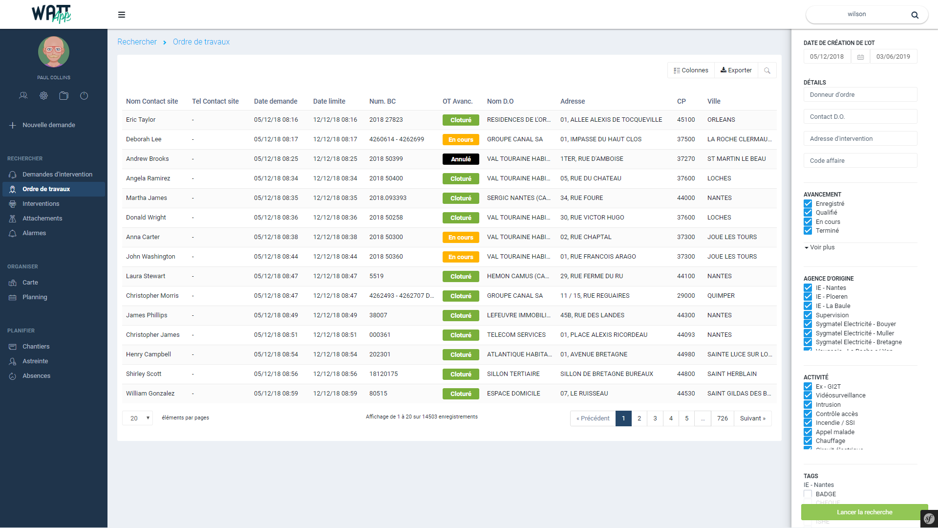938x528 pixels.
Task: Click the Donneur d'ordre input field
Action: pos(860,95)
